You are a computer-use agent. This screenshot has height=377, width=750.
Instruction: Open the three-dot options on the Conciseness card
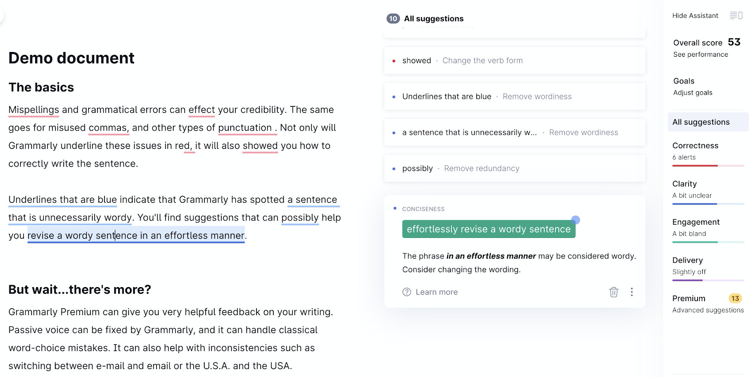click(x=631, y=292)
